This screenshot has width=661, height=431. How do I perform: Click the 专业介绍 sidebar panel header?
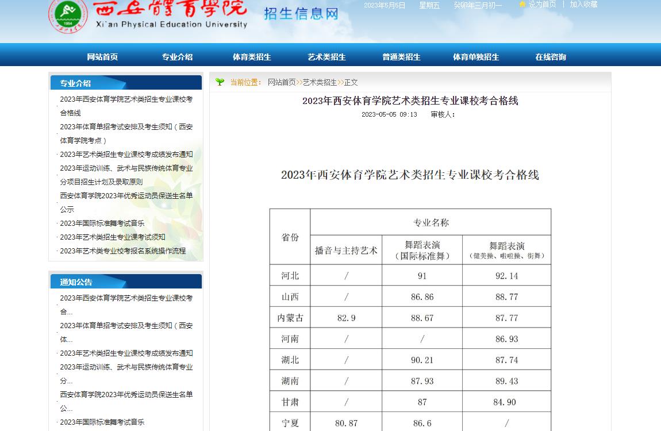coord(126,83)
